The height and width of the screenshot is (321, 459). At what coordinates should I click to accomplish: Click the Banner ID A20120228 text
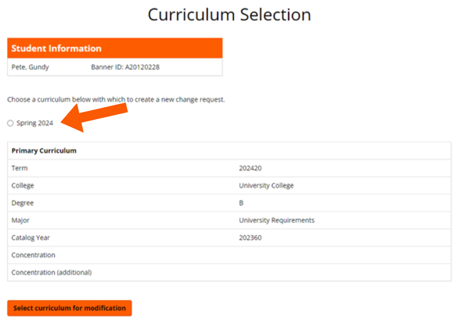click(x=125, y=68)
